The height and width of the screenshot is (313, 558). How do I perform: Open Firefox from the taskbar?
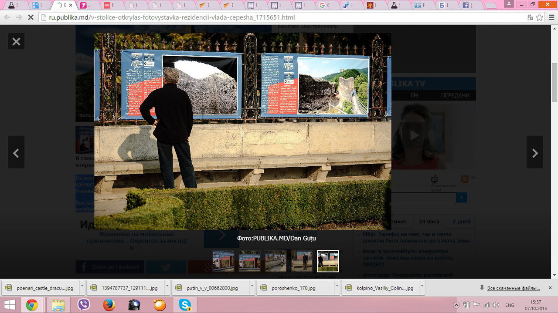click(x=109, y=305)
